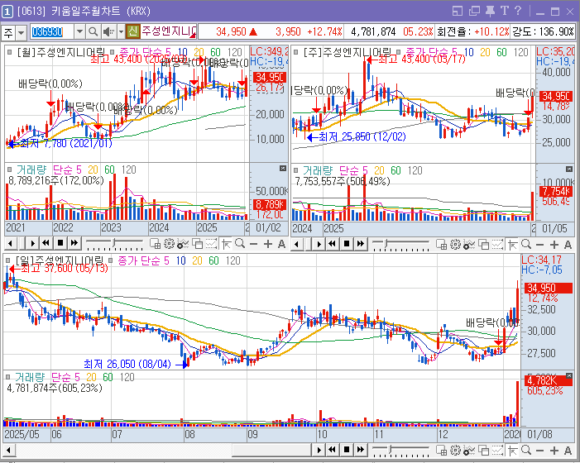
Task: Click the 강도 136.90% value
Action: point(557,31)
